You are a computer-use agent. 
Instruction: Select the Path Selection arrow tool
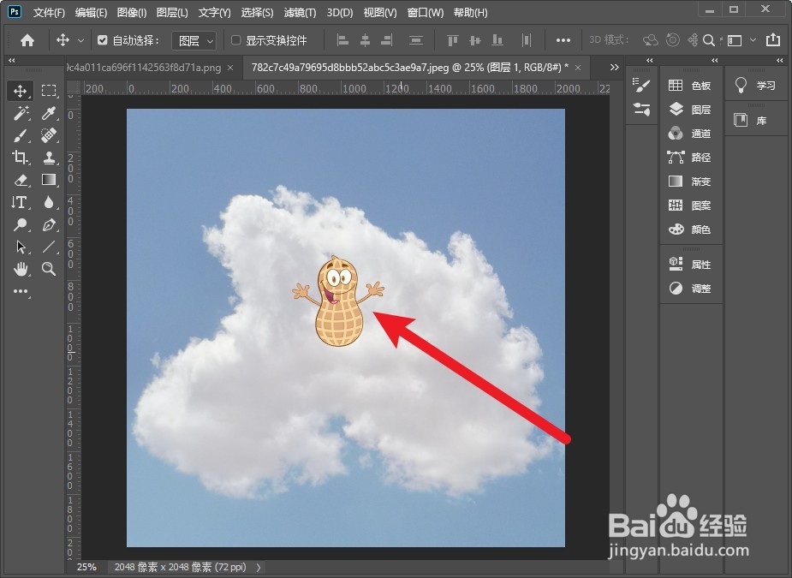tap(21, 247)
